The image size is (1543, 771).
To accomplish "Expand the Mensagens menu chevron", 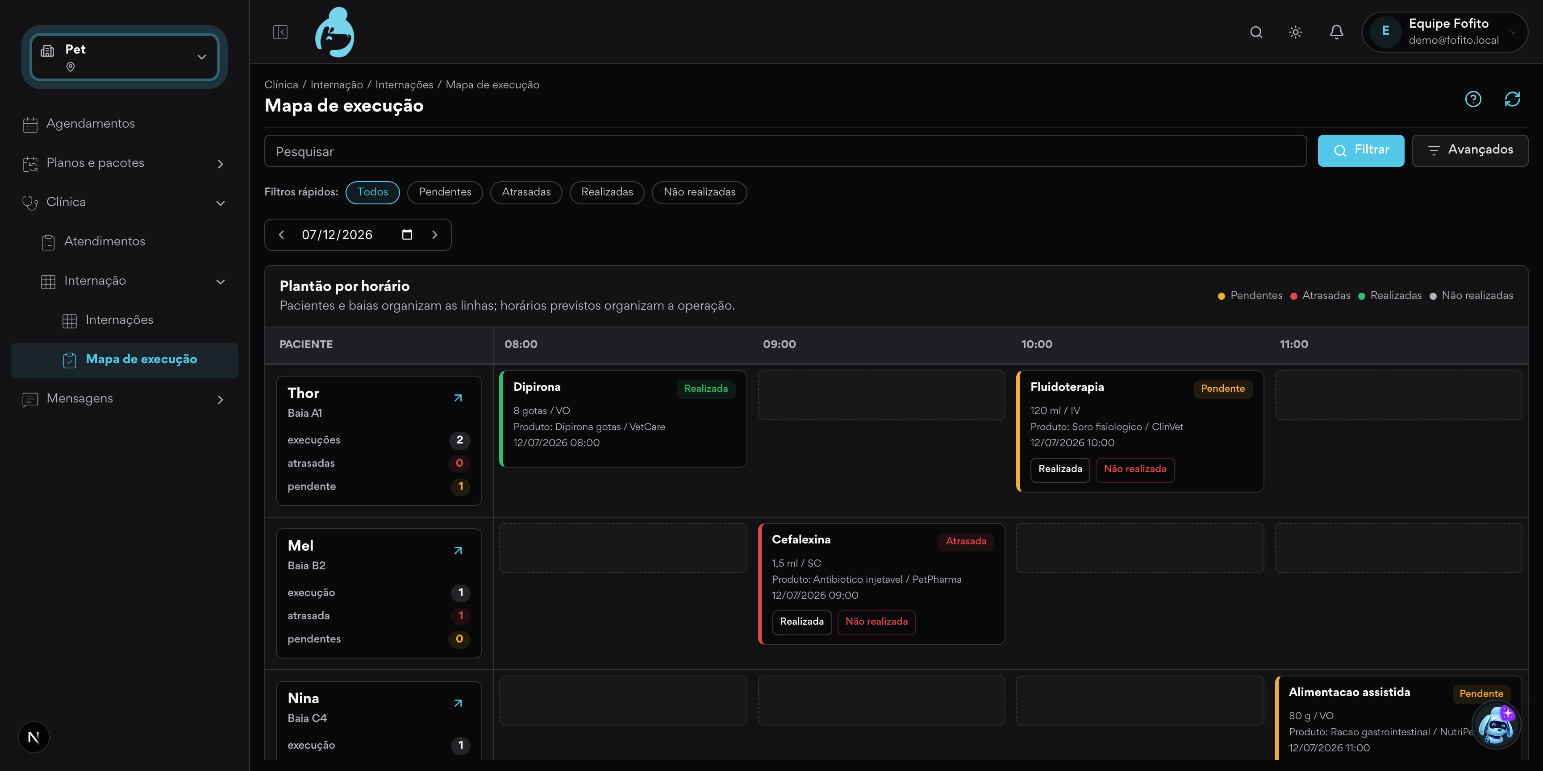I will [221, 399].
